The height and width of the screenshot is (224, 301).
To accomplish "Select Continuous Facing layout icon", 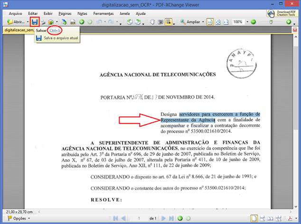I will click(x=278, y=218).
